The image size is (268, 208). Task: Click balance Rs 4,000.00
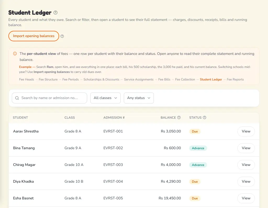click(171, 165)
